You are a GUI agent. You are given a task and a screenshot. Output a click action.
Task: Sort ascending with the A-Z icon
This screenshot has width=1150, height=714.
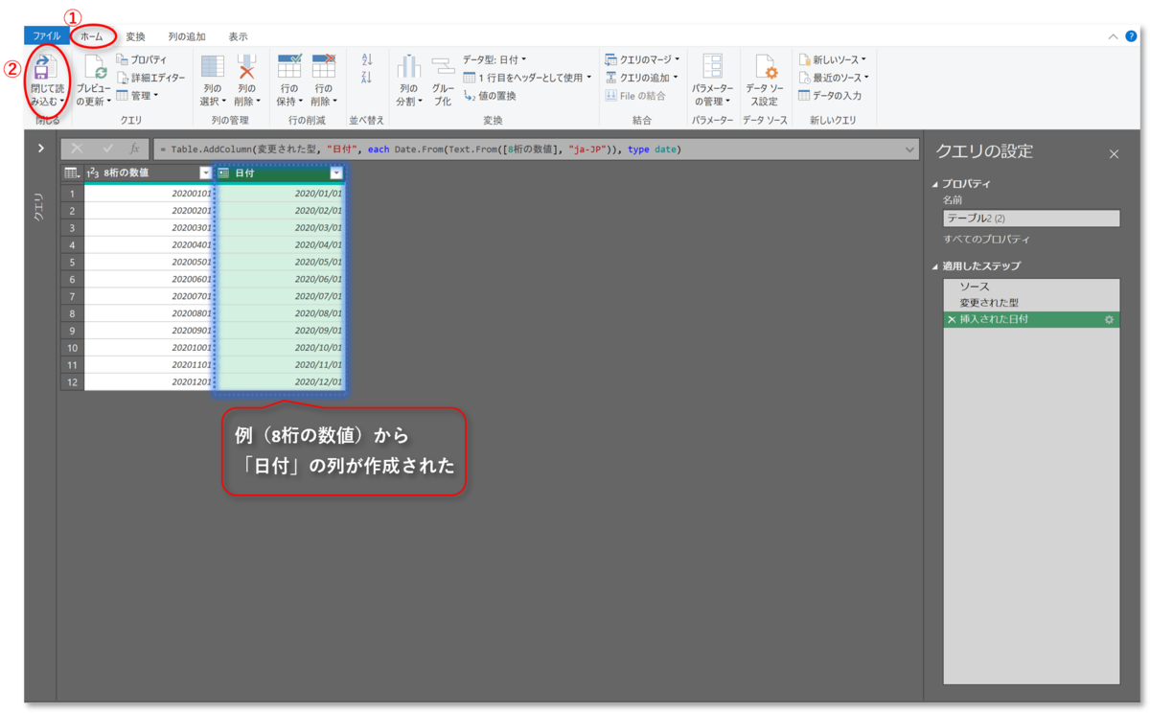[x=367, y=59]
